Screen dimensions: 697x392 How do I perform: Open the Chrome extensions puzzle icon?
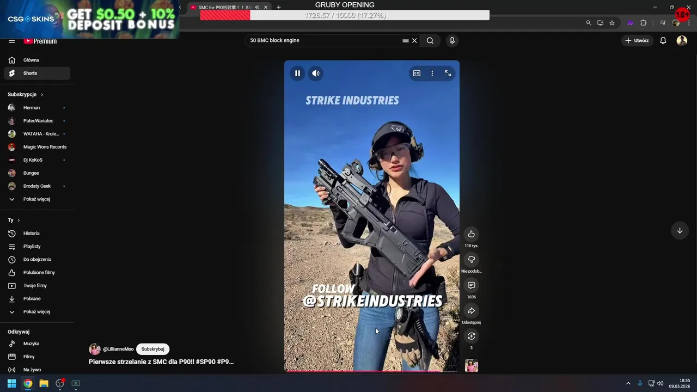pos(644,23)
